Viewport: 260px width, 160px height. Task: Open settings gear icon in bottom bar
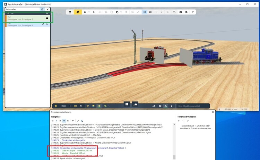point(160,106)
